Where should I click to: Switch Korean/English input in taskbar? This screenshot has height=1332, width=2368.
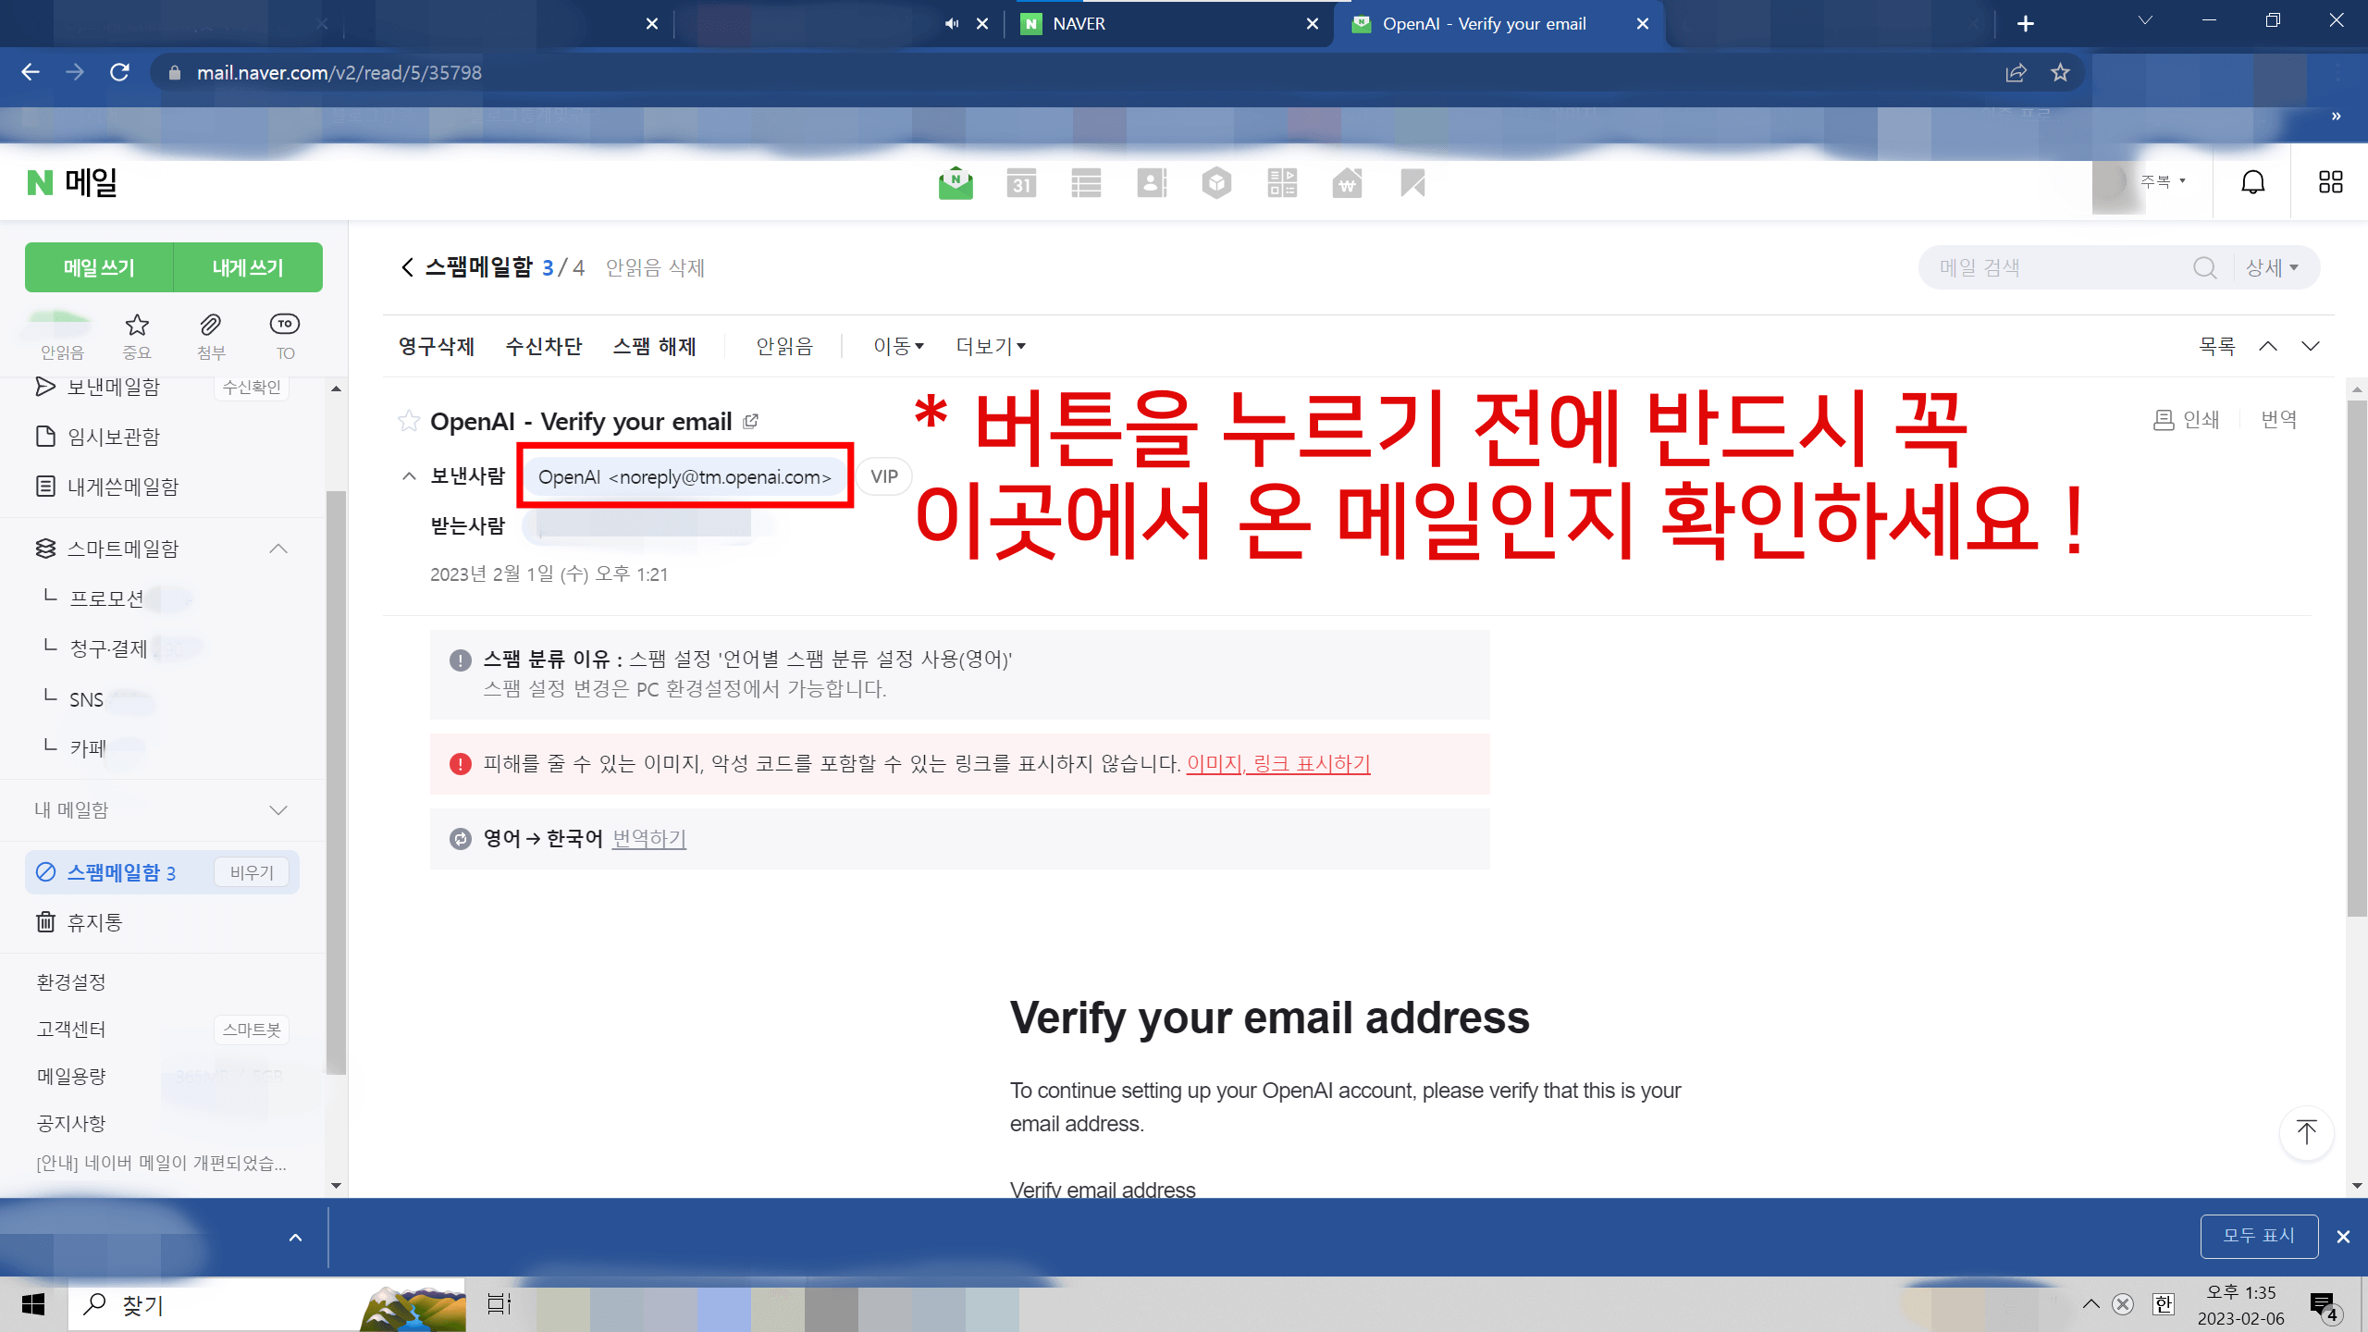(x=2163, y=1304)
